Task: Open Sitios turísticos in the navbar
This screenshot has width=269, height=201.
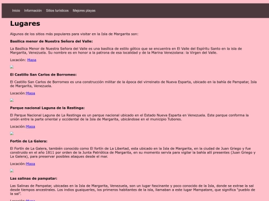Action: 57,10
